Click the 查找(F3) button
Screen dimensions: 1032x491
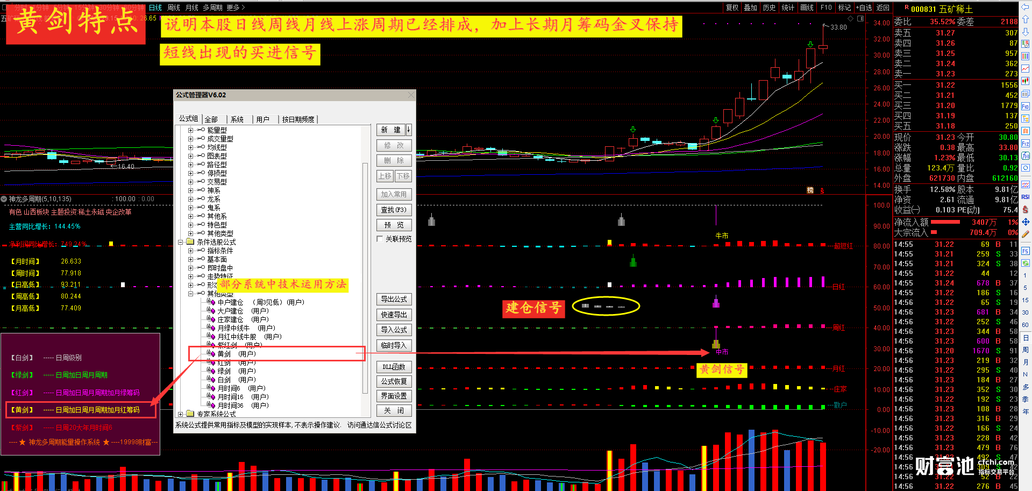pyautogui.click(x=394, y=210)
